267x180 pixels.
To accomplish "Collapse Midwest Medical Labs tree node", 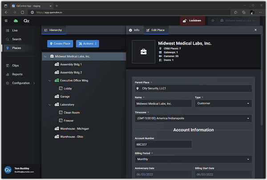I will [x=45, y=57].
